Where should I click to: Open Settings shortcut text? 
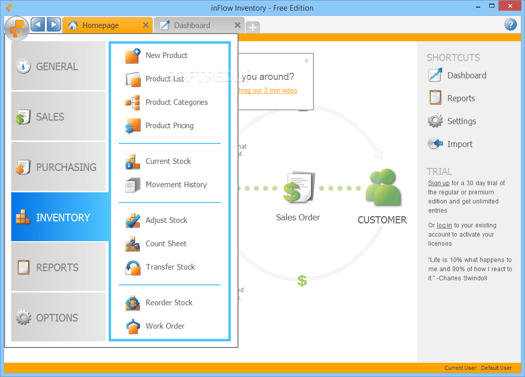tap(461, 121)
